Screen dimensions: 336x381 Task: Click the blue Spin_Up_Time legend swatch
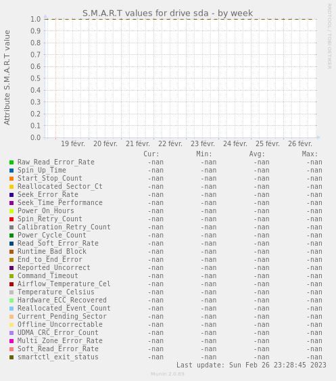pos(11,171)
